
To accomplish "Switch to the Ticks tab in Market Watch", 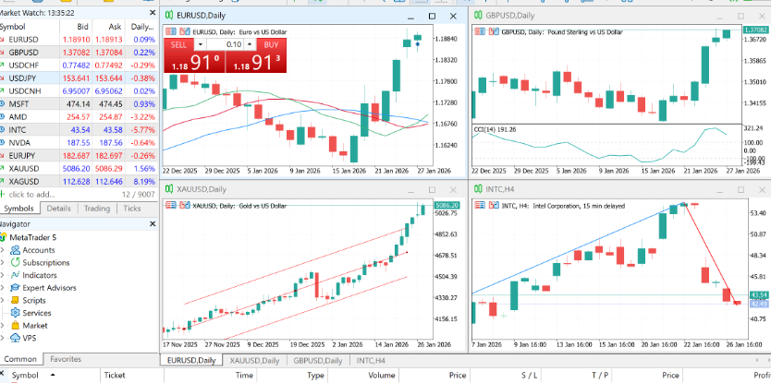I will (x=132, y=209).
